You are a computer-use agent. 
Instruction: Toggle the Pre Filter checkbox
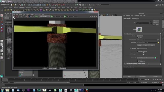click(x=137, y=38)
